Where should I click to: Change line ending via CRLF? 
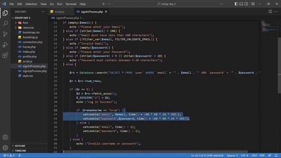coord(254,155)
